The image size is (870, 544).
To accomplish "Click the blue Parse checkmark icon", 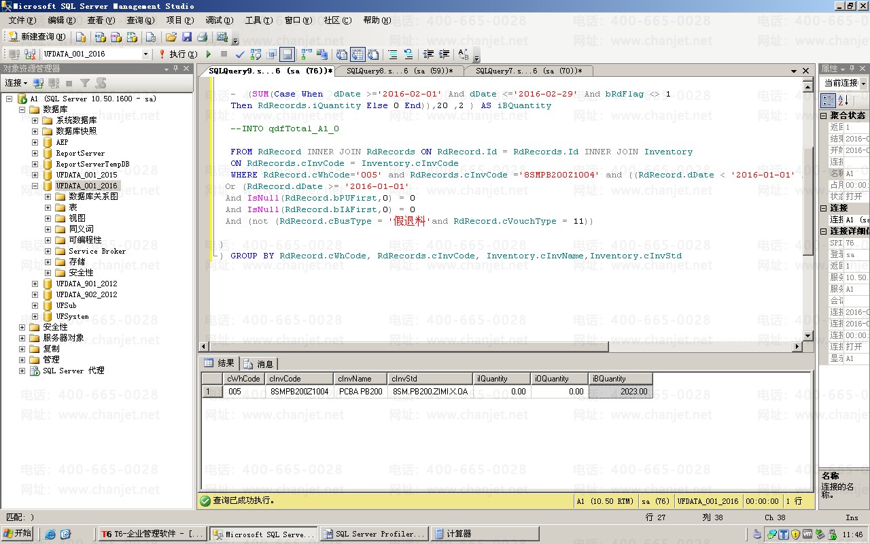I will [x=240, y=54].
